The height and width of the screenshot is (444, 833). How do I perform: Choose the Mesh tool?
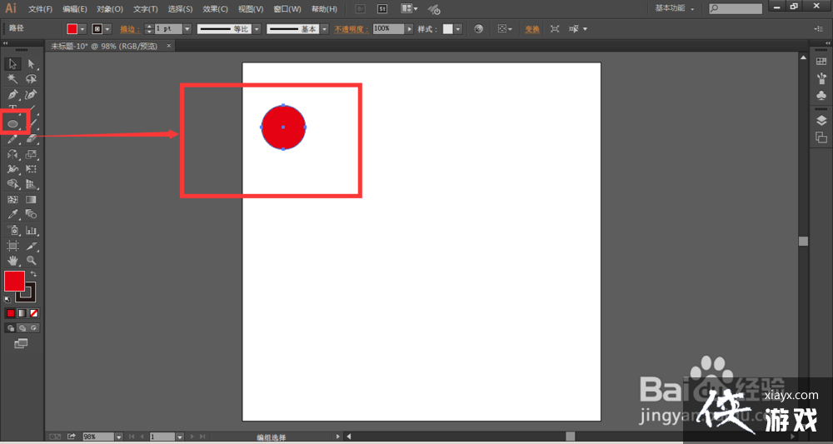12,200
